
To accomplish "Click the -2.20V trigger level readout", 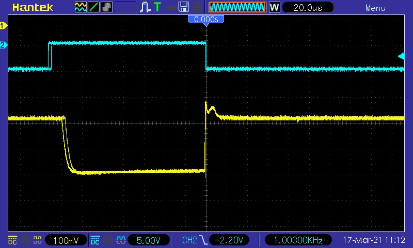I will [x=230, y=240].
